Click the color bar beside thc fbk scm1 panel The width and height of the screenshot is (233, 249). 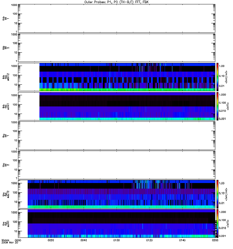coord(217,223)
